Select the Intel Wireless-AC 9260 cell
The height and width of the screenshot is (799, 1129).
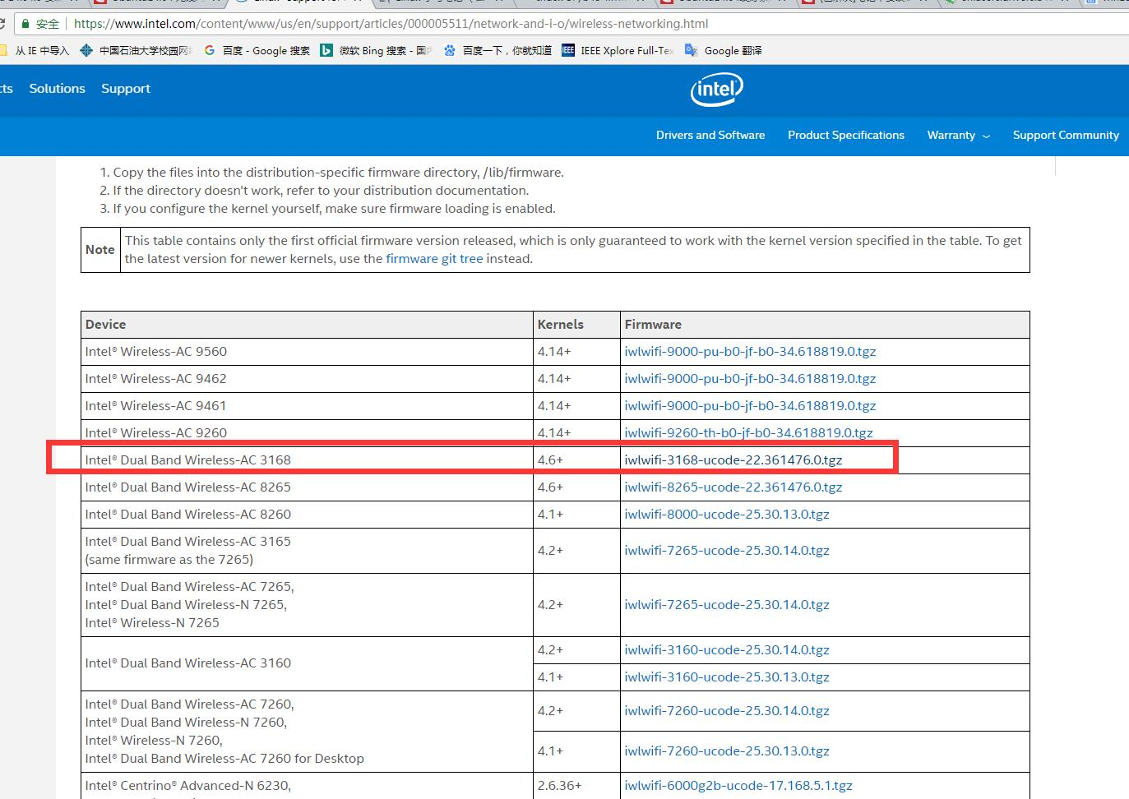pyautogui.click(x=307, y=432)
